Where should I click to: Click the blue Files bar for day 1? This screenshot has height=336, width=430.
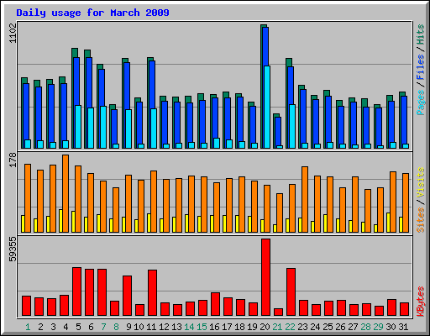[26, 112]
